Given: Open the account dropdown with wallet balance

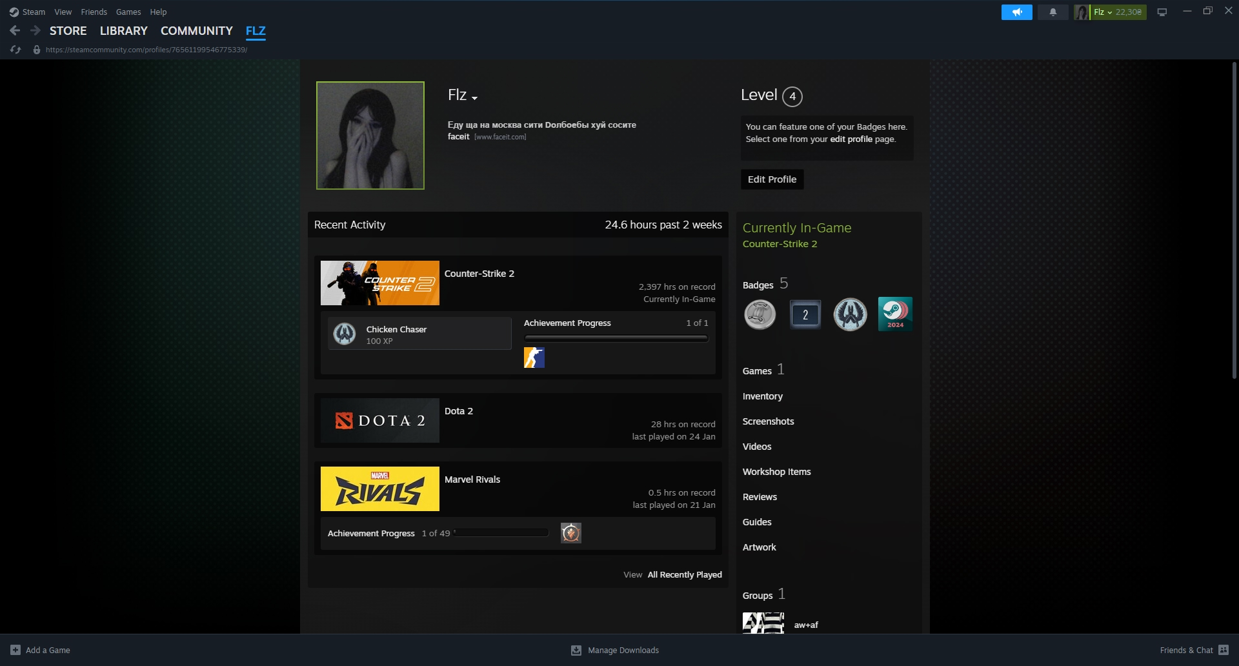Looking at the screenshot, I should click(x=1117, y=12).
